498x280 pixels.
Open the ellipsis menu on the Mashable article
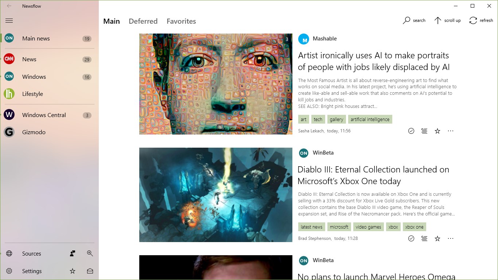click(x=450, y=131)
